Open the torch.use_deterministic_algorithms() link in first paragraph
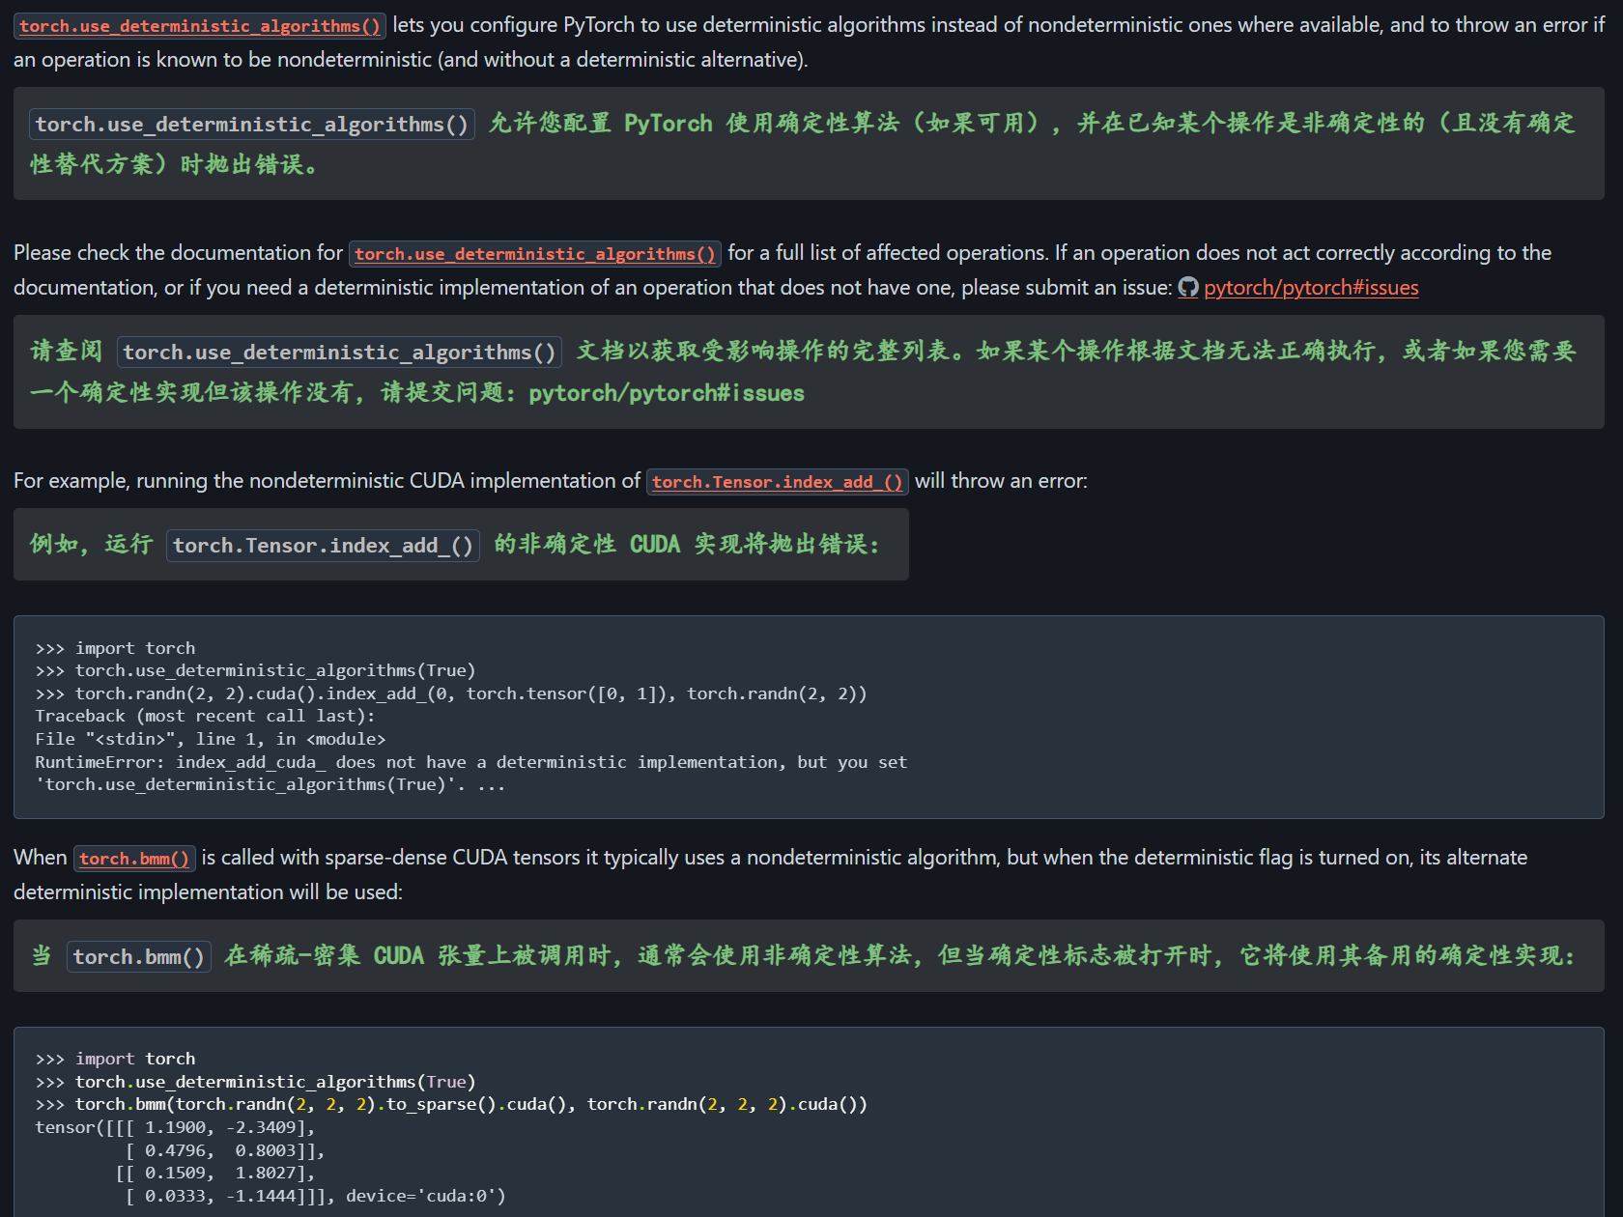This screenshot has width=1623, height=1217. point(200,26)
